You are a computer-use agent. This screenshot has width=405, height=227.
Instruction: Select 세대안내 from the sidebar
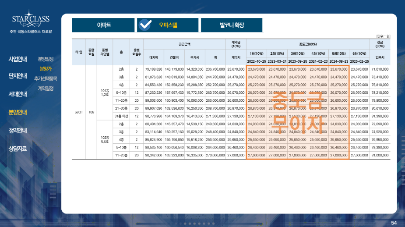tap(18, 94)
